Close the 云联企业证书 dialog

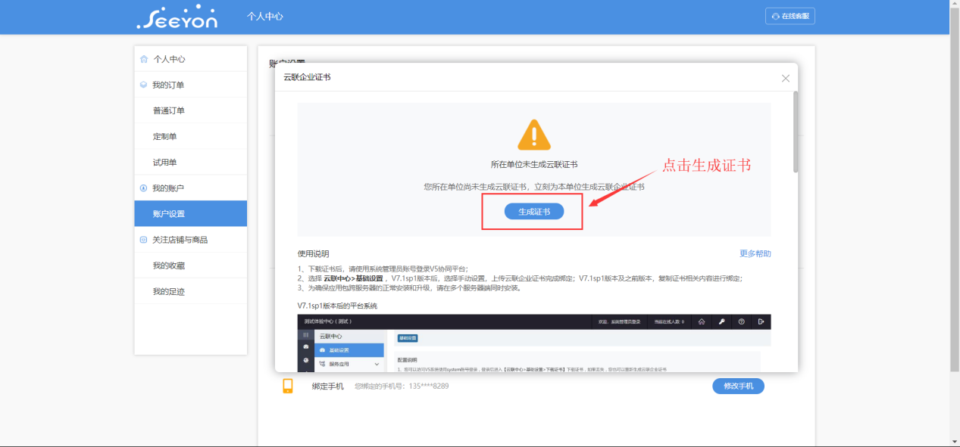[x=786, y=78]
